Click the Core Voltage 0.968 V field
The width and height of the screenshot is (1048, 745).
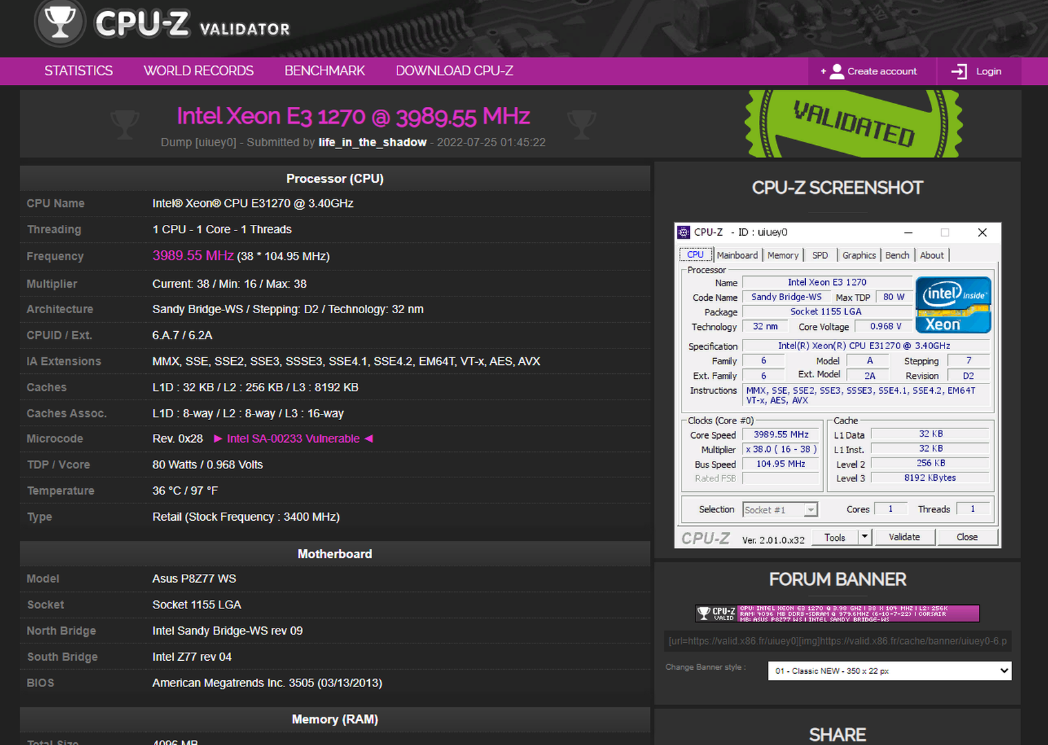coord(885,326)
